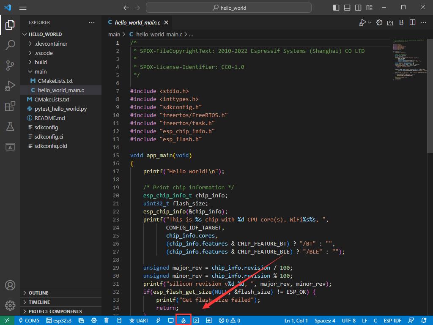Image resolution: width=433 pixels, height=325 pixels.
Task: Toggle the secondary side bar layout
Action: [x=358, y=8]
